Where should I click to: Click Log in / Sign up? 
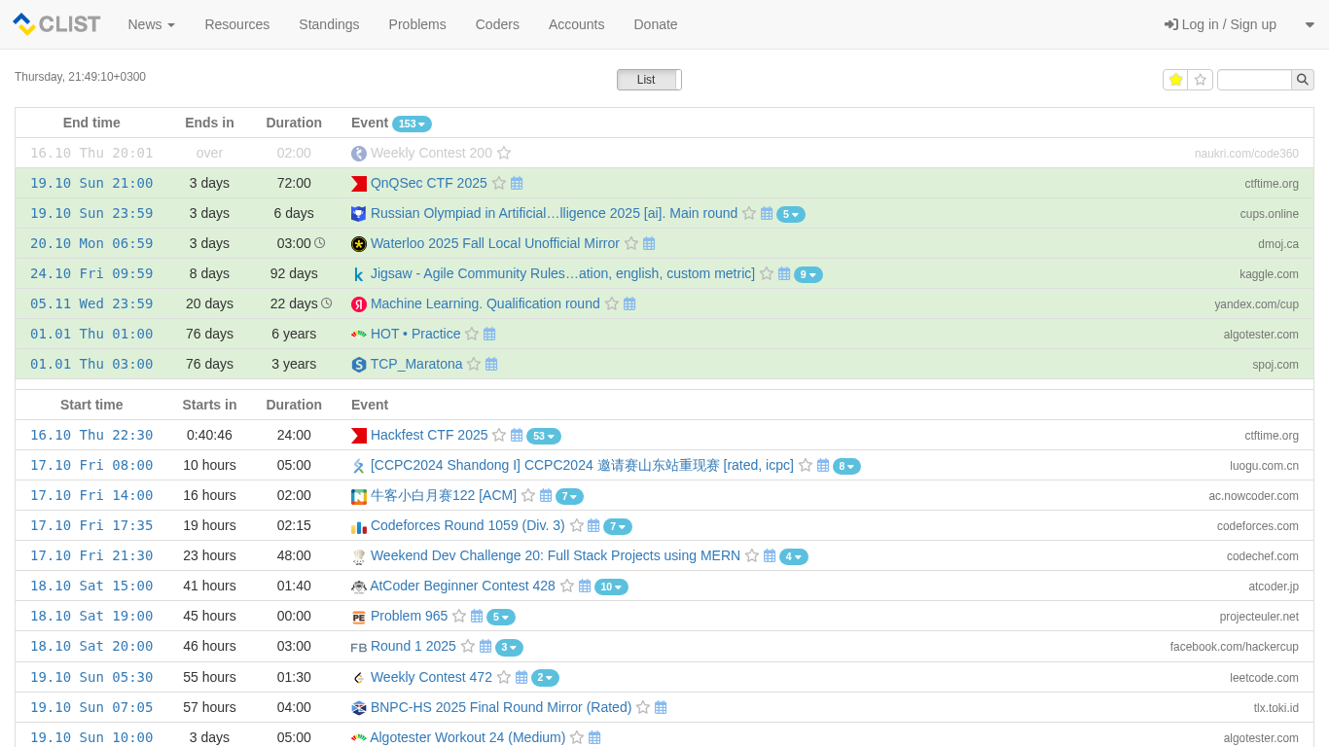tap(1220, 24)
